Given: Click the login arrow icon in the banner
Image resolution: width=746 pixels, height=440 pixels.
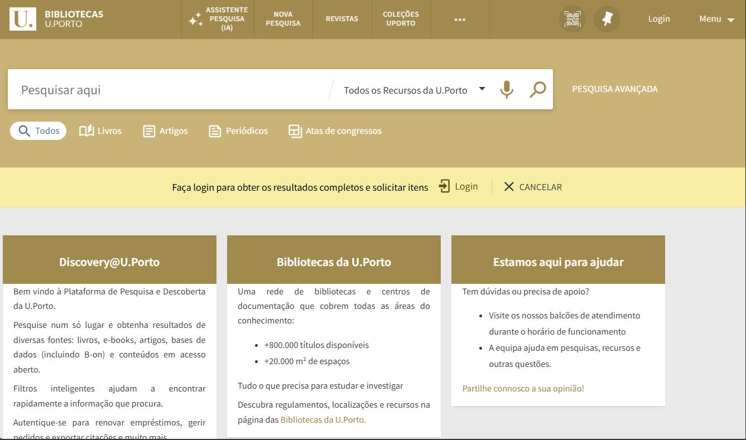Looking at the screenshot, I should [x=444, y=186].
